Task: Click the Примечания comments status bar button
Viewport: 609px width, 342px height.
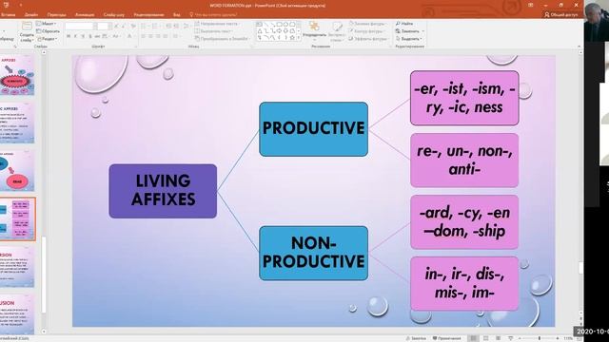Action: click(x=446, y=338)
